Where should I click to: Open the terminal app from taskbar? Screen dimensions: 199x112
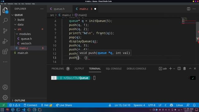tap(18, 110)
